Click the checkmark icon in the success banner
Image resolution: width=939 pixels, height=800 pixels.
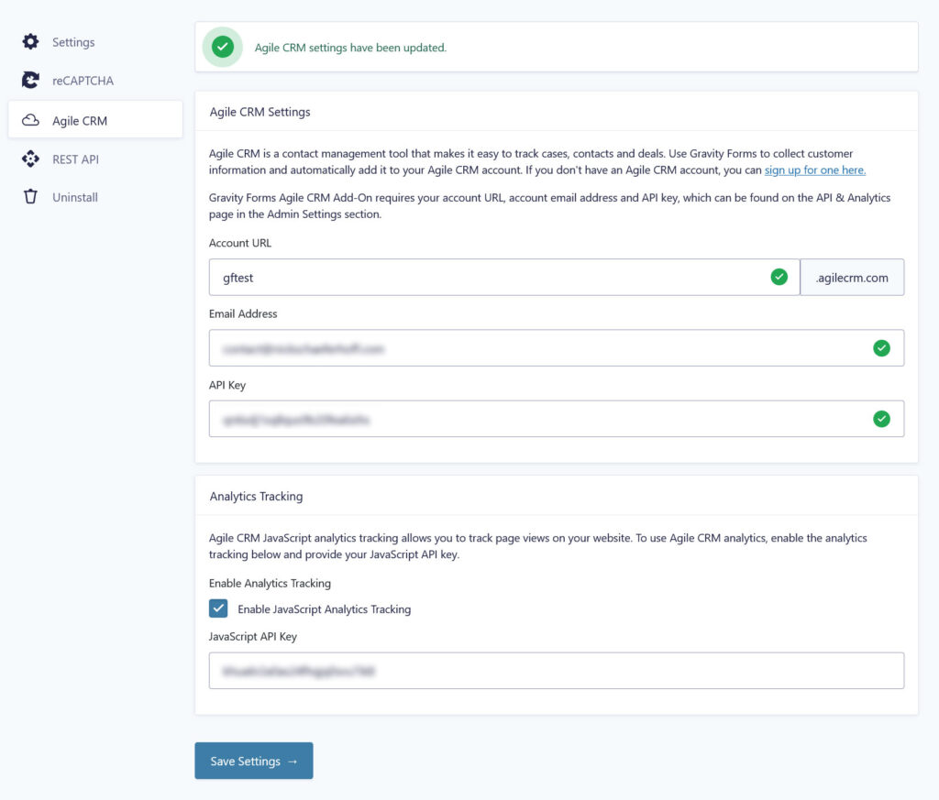point(222,47)
